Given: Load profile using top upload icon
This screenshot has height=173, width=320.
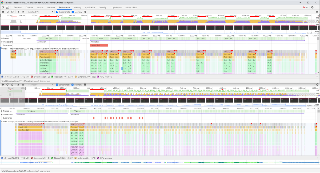Looking at the screenshot, I should [18, 12].
